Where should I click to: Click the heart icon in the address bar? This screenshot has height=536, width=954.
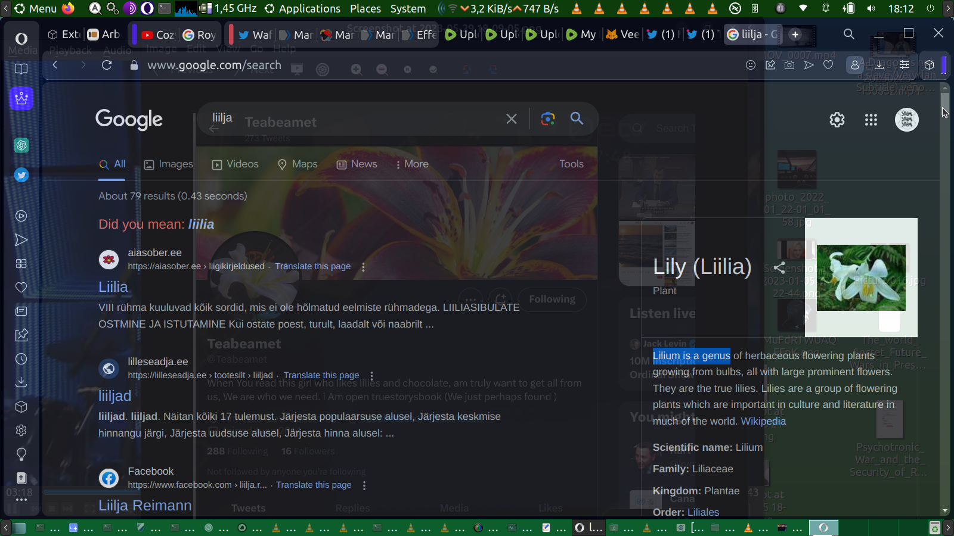coord(828,65)
